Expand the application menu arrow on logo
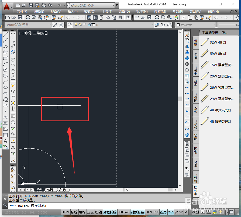 coord(12,7)
